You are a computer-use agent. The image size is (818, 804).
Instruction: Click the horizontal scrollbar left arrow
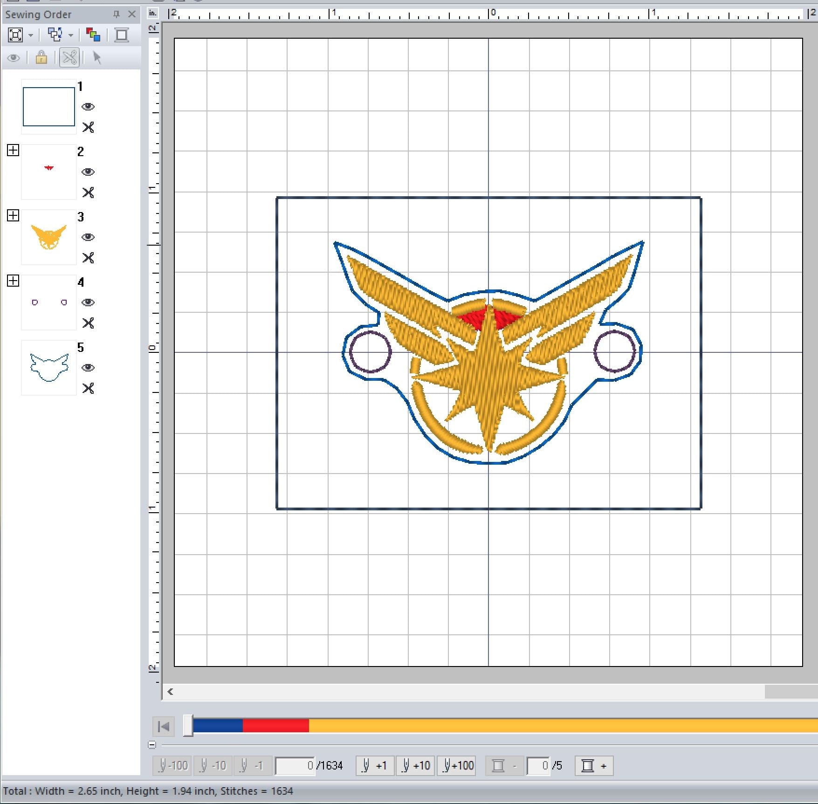pos(170,692)
